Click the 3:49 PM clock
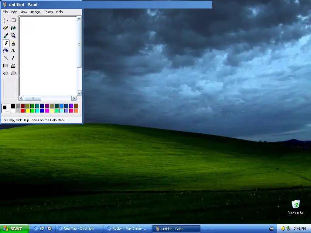Screen dimensions: 311x233 click(x=299, y=228)
